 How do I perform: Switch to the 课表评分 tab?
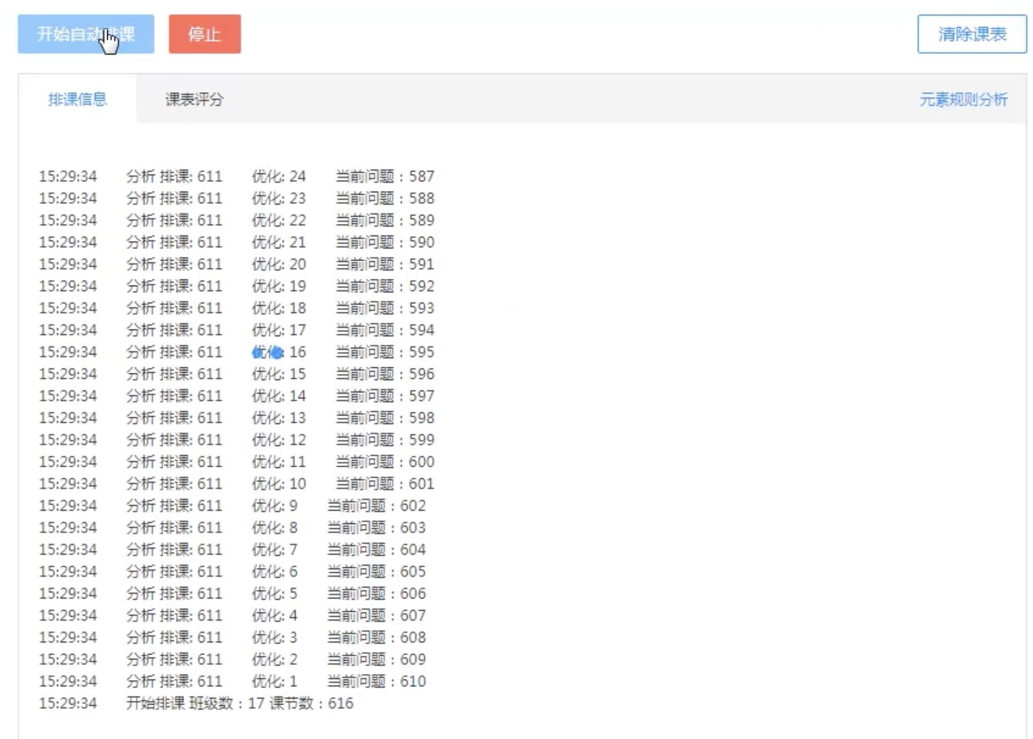point(194,99)
